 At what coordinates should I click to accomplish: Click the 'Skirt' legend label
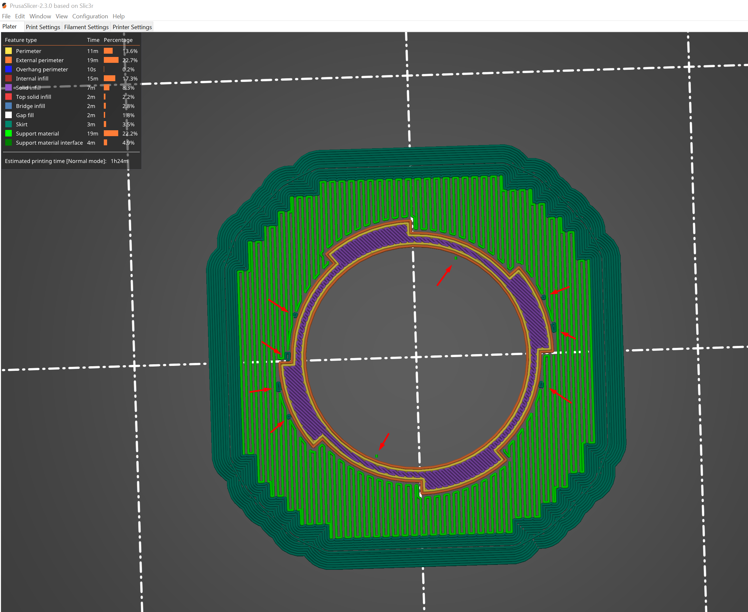click(x=22, y=124)
